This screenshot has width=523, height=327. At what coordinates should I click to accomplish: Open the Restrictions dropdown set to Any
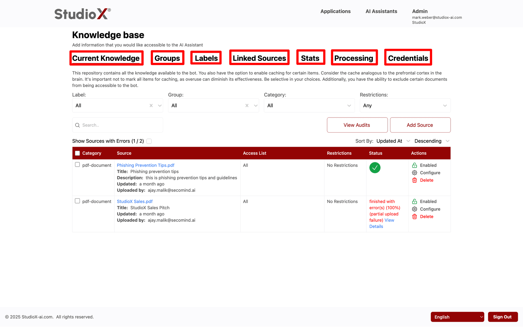click(405, 105)
